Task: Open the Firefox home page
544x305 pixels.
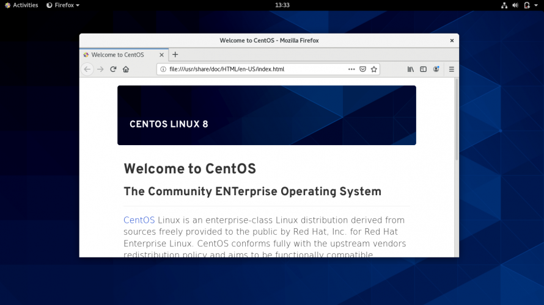Action: 126,70
